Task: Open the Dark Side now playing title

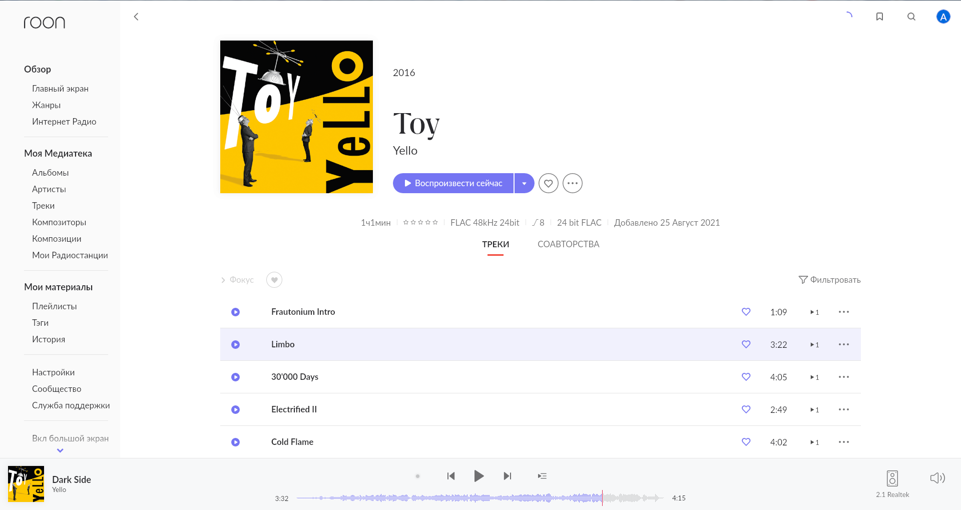Action: pos(72,479)
